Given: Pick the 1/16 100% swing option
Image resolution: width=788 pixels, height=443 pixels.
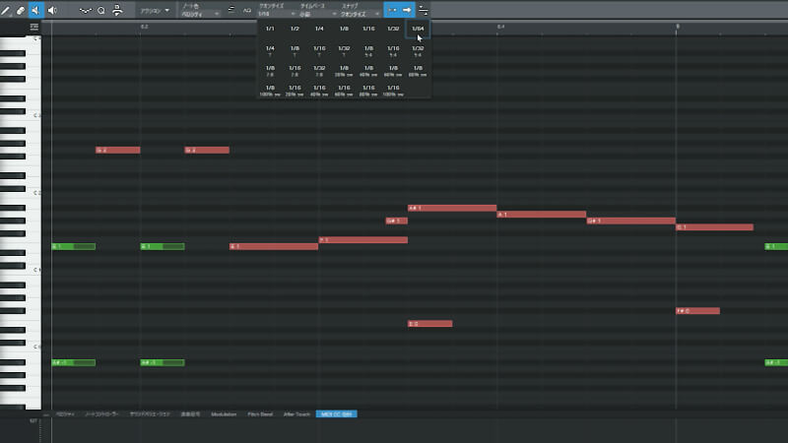Looking at the screenshot, I should click(x=393, y=91).
